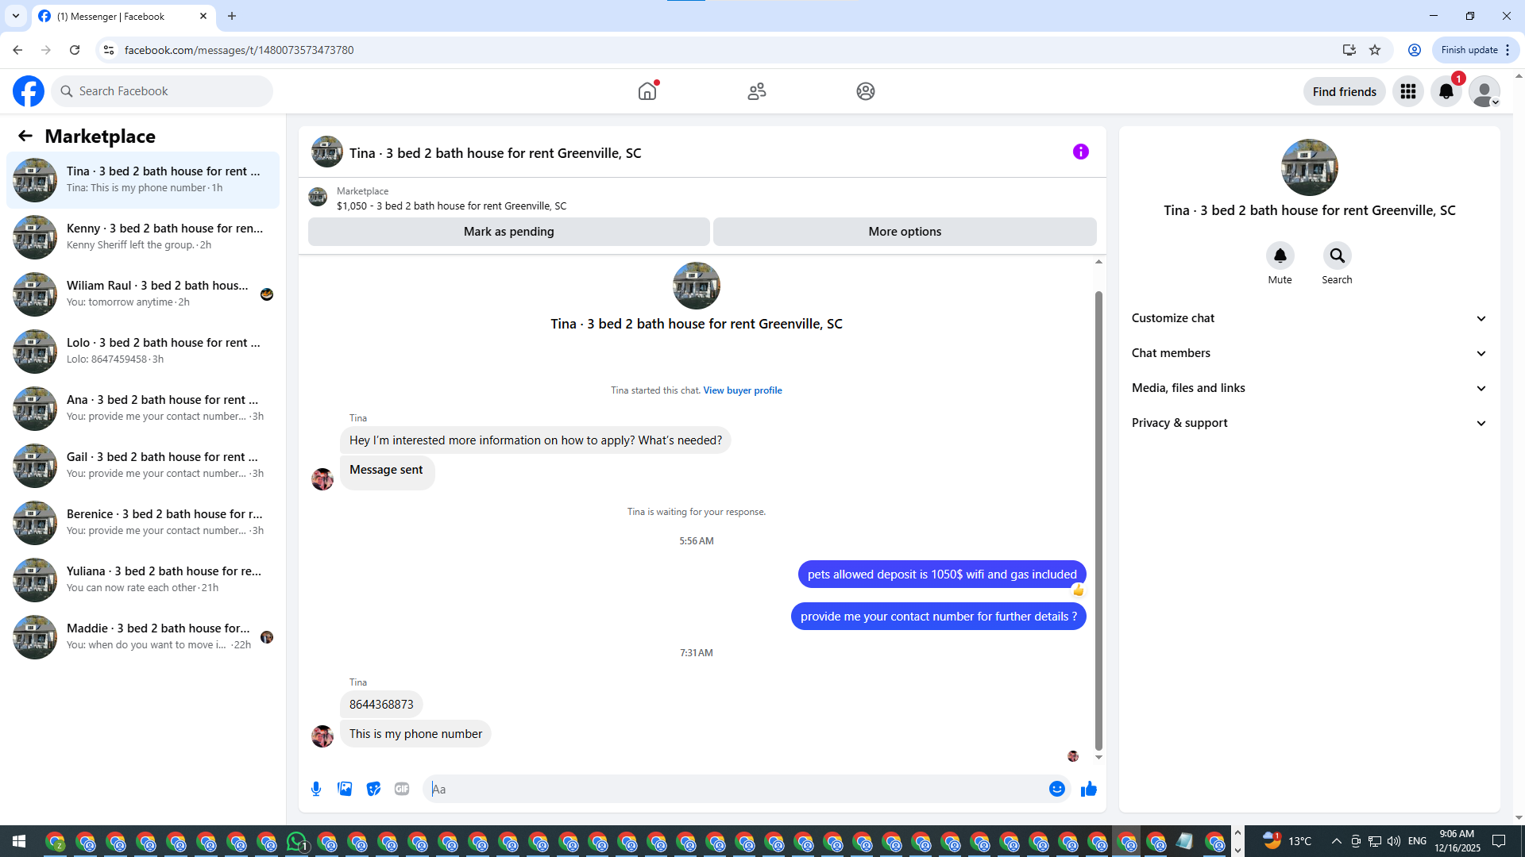Screen dimensions: 1525x857
Task: Open the Chrome profile icon
Action: point(1415,50)
